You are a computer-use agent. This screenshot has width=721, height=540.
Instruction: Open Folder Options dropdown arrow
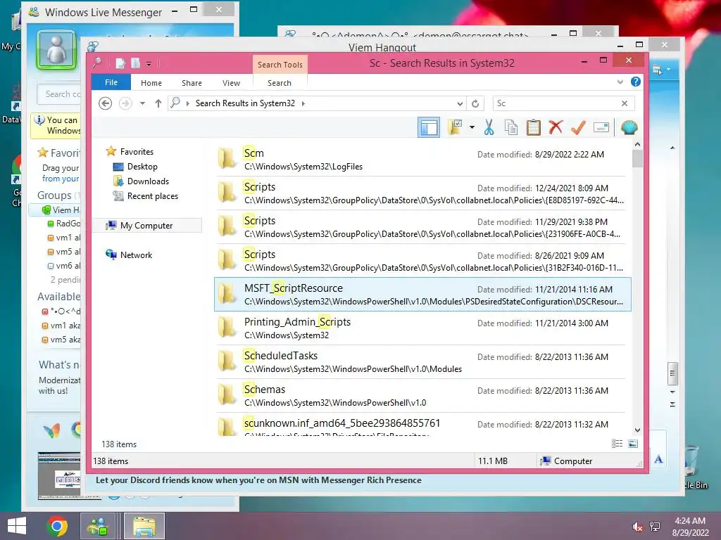472,127
